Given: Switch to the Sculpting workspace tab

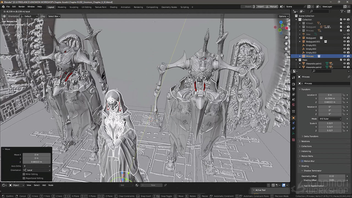Looking at the screenshot, I should coord(74,7).
